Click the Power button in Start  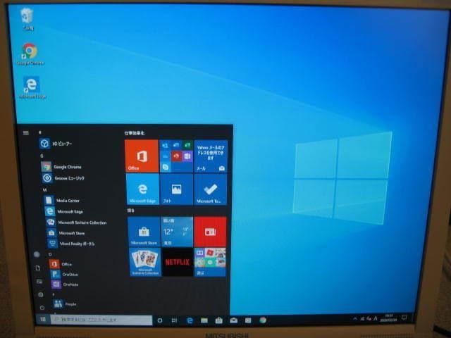[x=42, y=307]
